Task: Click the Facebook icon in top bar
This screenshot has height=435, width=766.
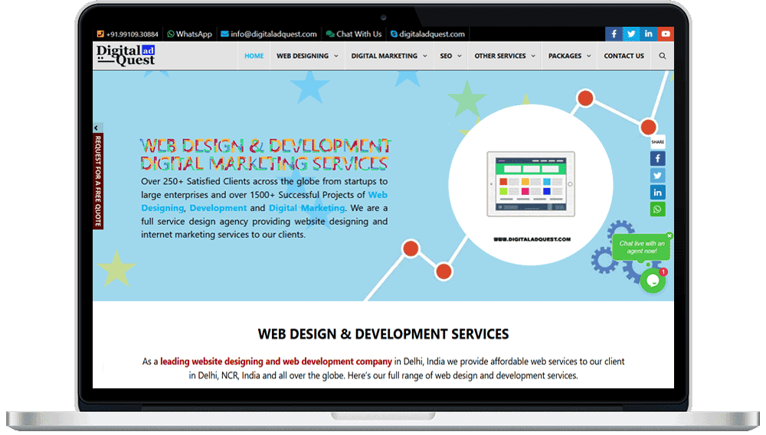Action: tap(614, 34)
